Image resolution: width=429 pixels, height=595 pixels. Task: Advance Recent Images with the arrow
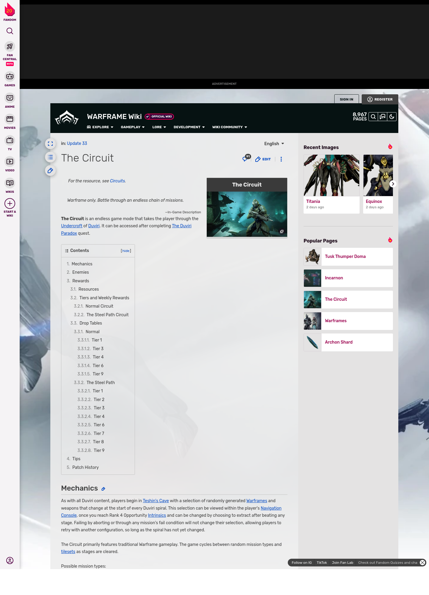(x=393, y=184)
